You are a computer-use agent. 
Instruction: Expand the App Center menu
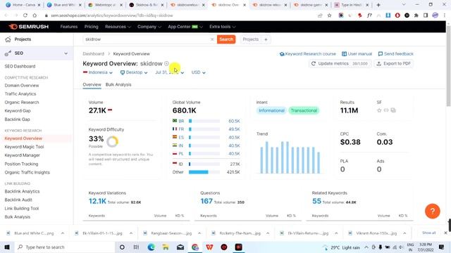tap(185, 27)
